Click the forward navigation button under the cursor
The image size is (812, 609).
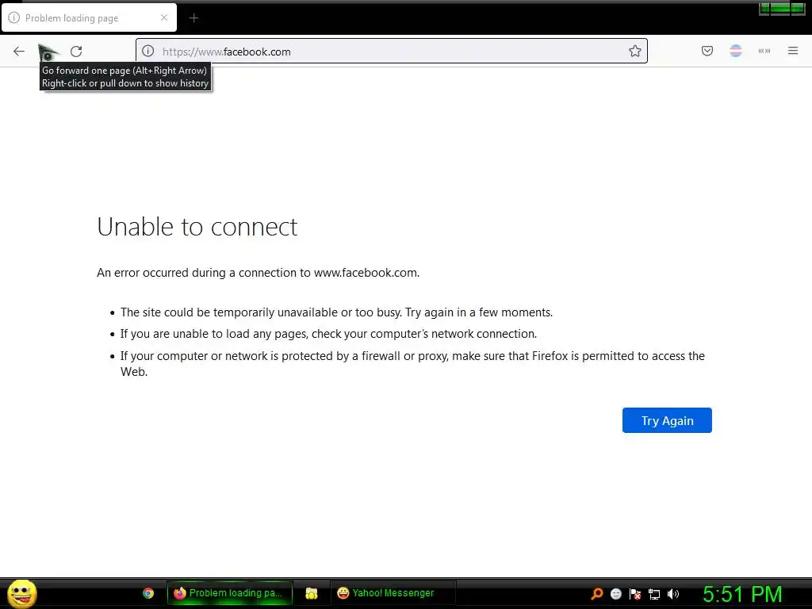point(48,52)
